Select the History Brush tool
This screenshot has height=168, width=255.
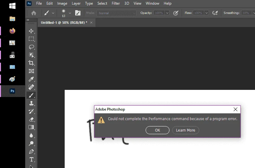click(x=31, y=111)
